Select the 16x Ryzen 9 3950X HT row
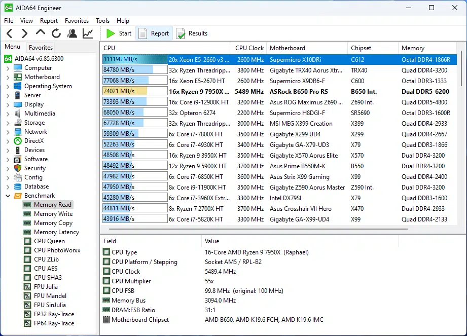Screen dimensions: 467x336 click(x=279, y=156)
